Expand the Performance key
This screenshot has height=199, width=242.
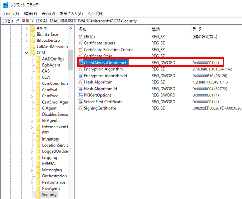[x=32, y=183]
